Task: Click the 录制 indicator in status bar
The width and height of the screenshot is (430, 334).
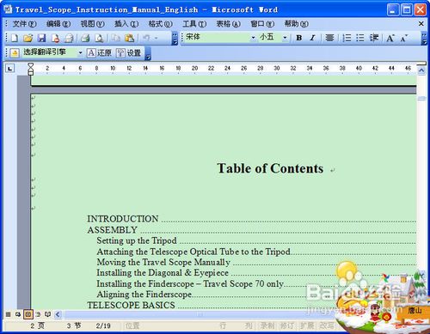Action: click(267, 325)
